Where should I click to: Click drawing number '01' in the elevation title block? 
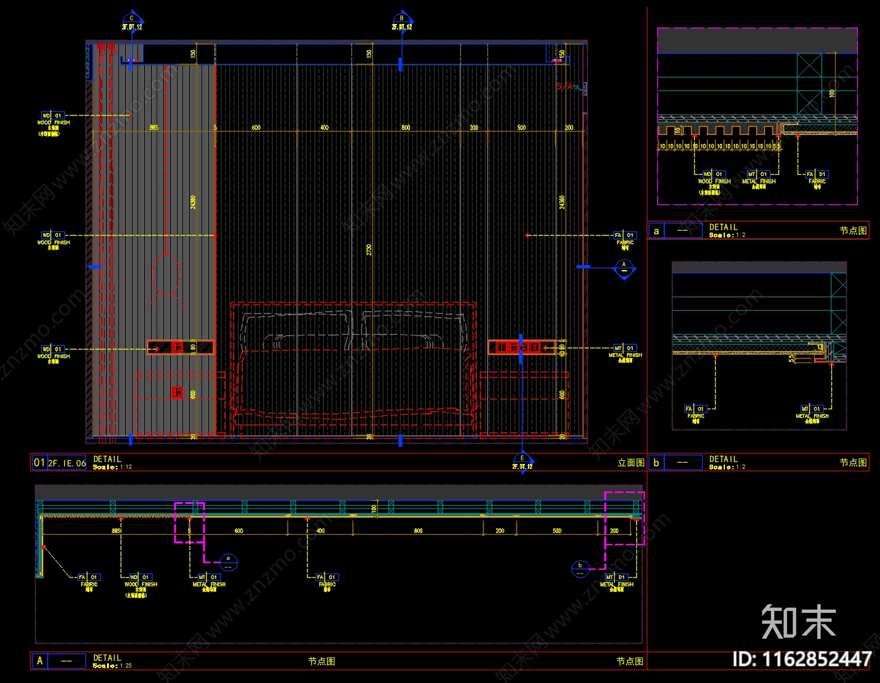pos(39,463)
